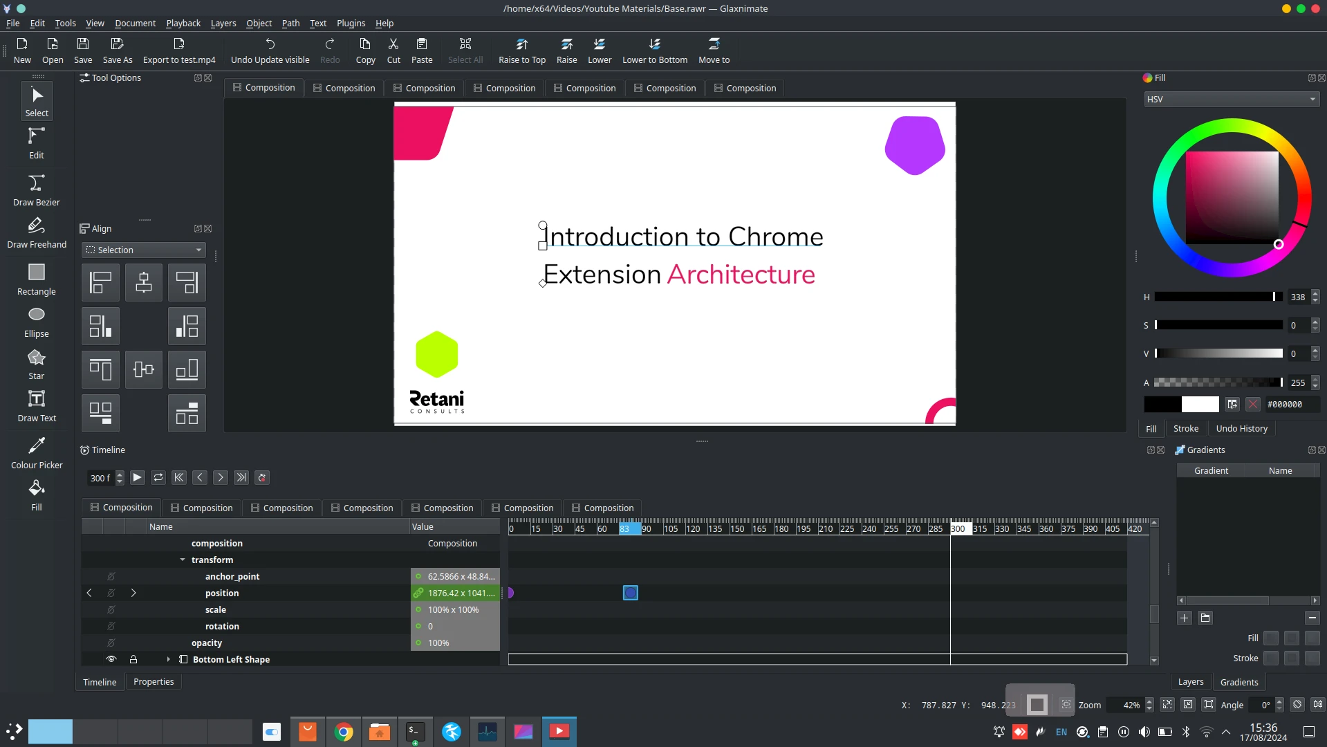Screen dimensions: 1327x747
Task: Hide the Bottom Left Shape layer
Action: pos(111,659)
